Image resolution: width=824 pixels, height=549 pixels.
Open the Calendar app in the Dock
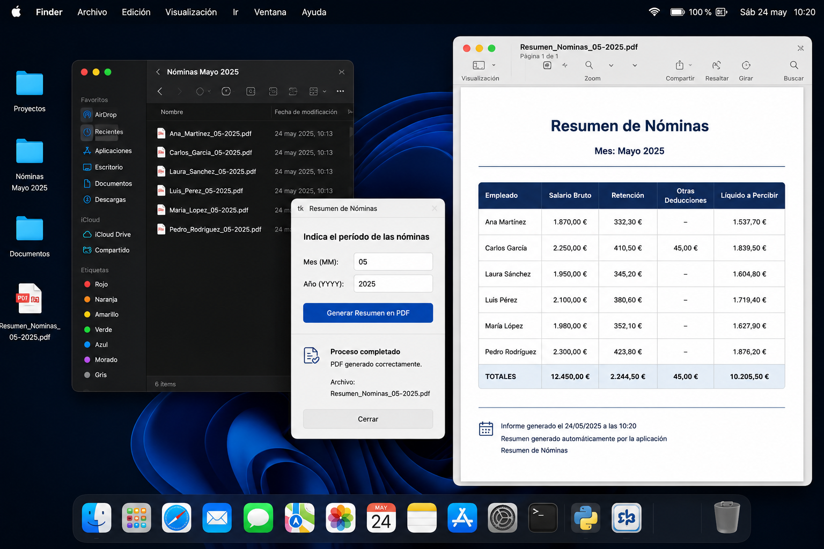(381, 518)
